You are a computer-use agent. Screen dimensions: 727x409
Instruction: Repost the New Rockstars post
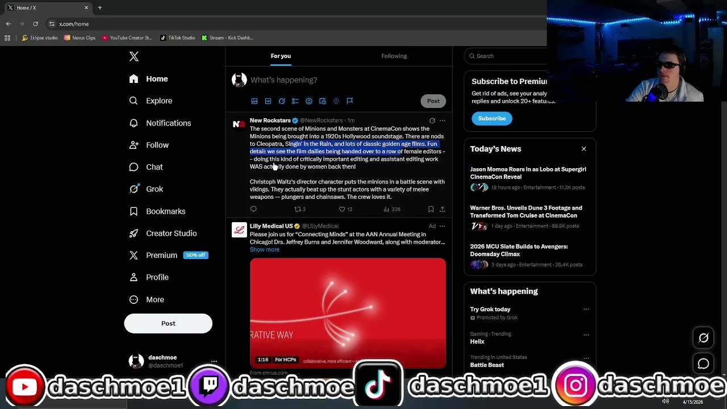point(299,209)
